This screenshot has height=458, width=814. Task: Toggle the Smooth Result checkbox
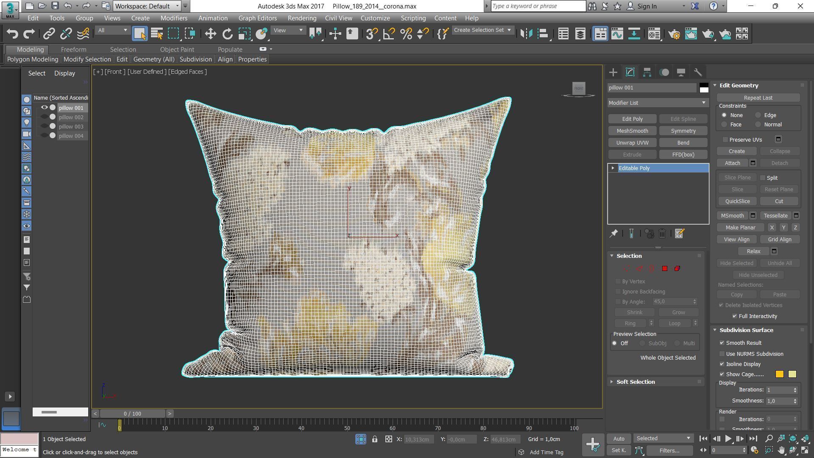tap(722, 343)
